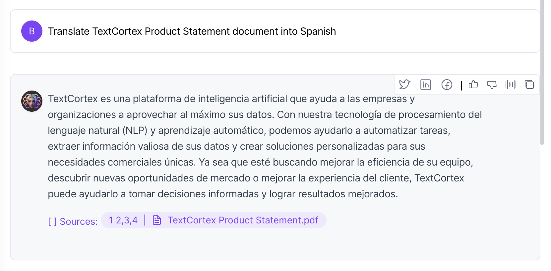Open TextCortex Product Statement.pdf
The width and height of the screenshot is (551, 271).
click(x=242, y=220)
